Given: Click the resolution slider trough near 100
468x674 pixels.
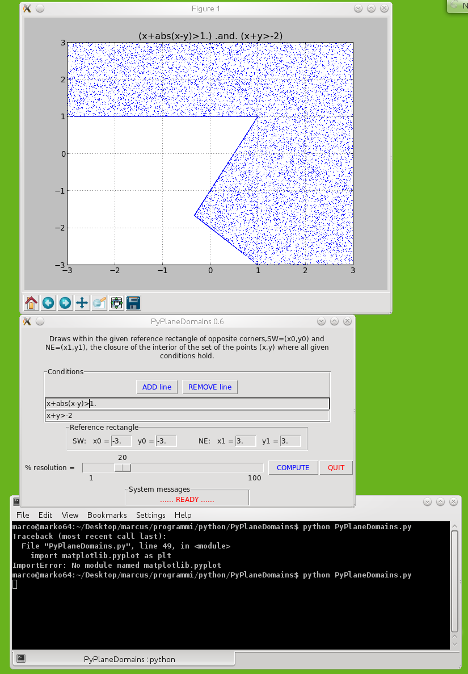Looking at the screenshot, I should click(255, 468).
